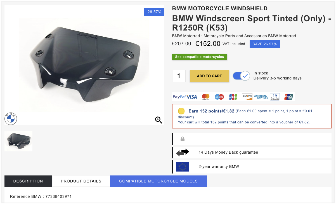Image resolution: width=336 pixels, height=204 pixels.
Task: Add the windscreen to cart
Action: coord(209,76)
